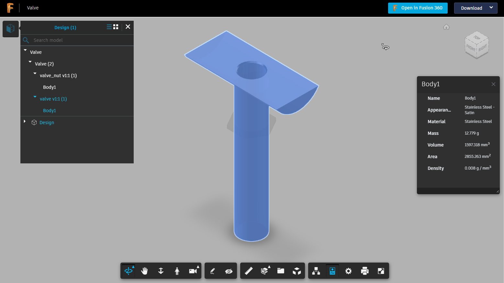Click the resize grip of properties panel
This screenshot has width=504, height=283.
click(x=497, y=192)
